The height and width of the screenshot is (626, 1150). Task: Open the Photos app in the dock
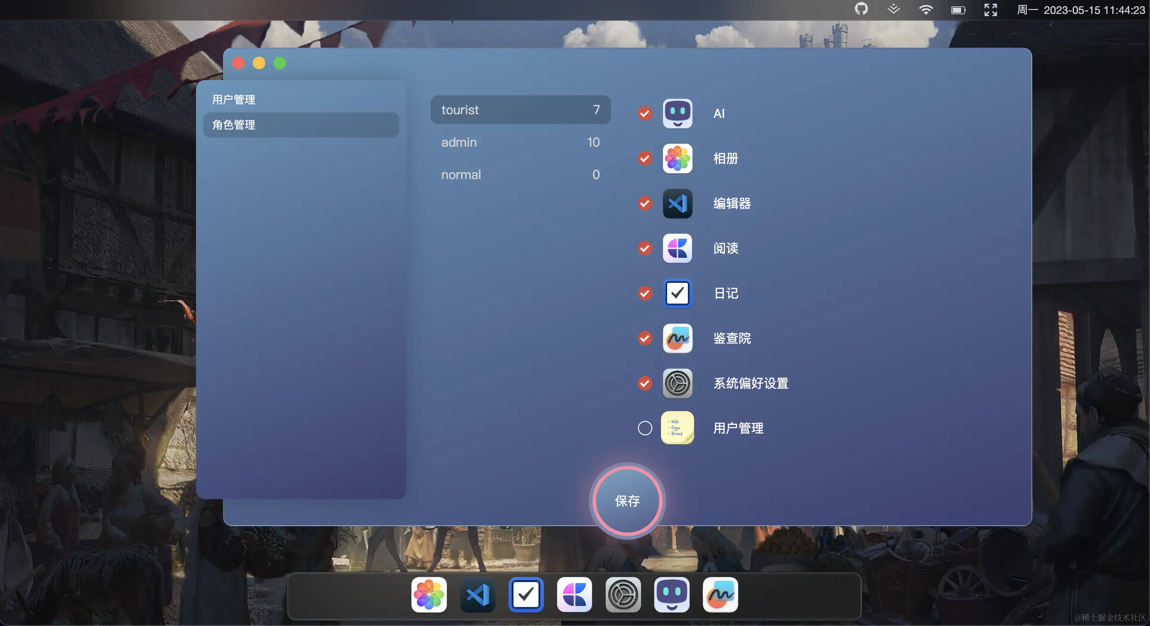point(429,595)
